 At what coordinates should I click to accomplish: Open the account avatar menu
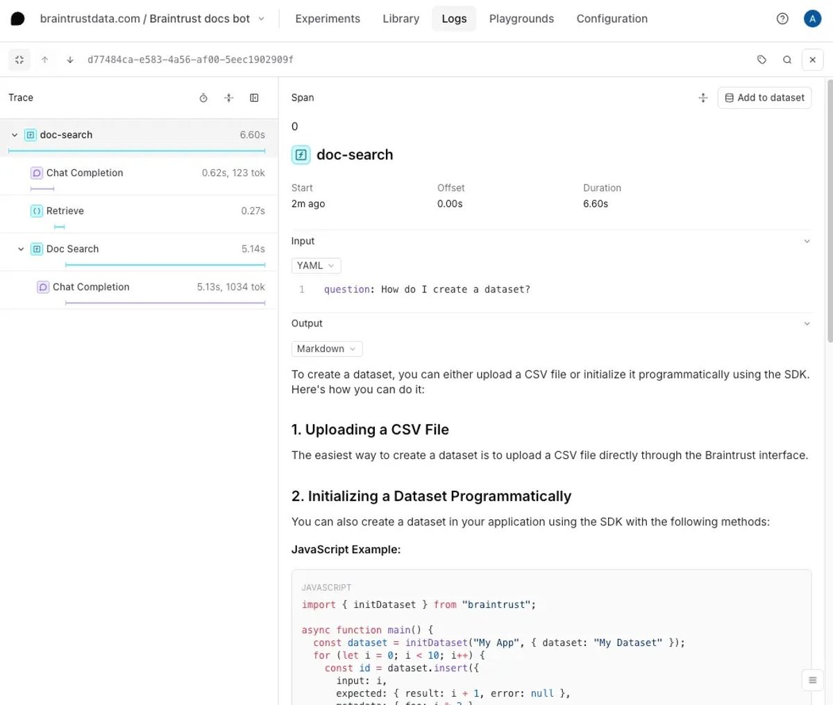pos(812,18)
